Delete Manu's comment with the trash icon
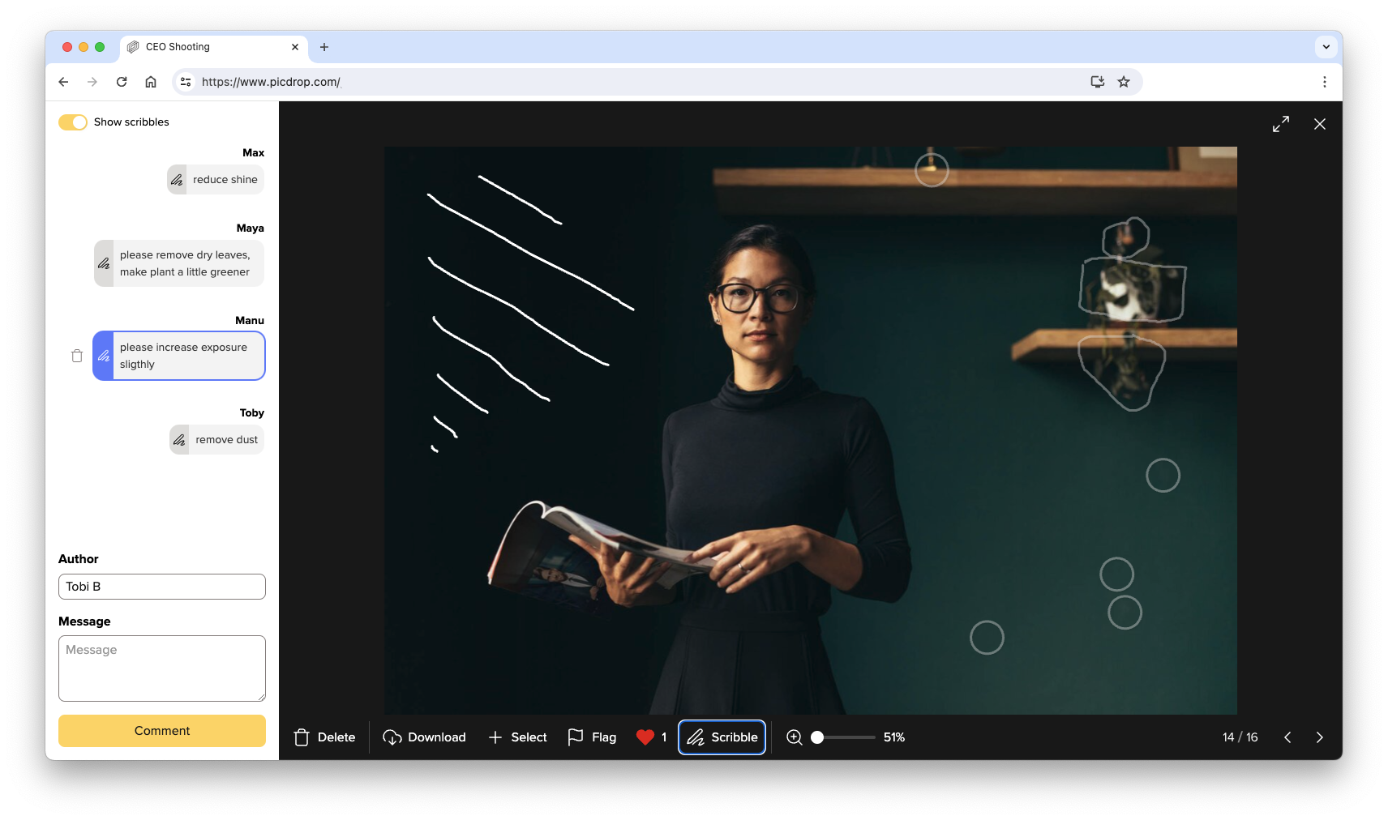This screenshot has height=820, width=1388. pyautogui.click(x=77, y=356)
